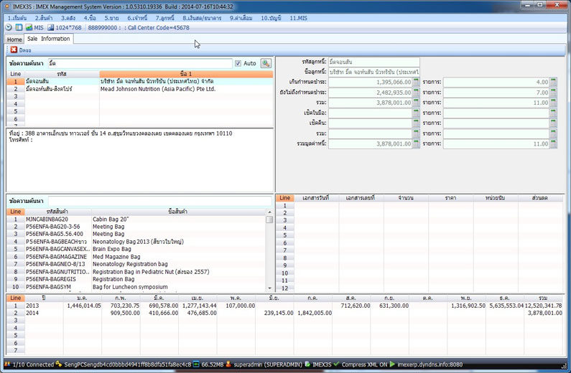Viewport: 571px width, 373px height.
Task: Click the Compress XML ON checkmark icon
Action: (336, 364)
